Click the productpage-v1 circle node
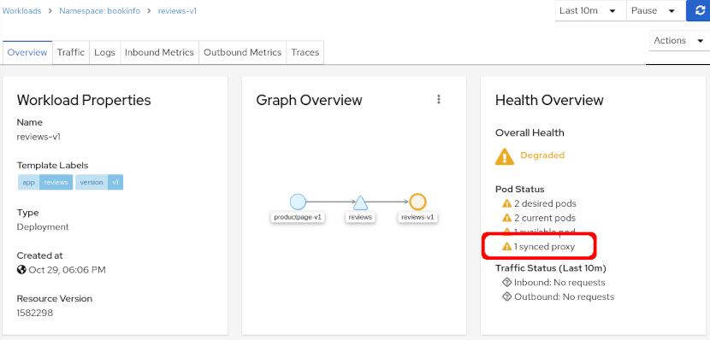The width and height of the screenshot is (710, 340). (298, 202)
